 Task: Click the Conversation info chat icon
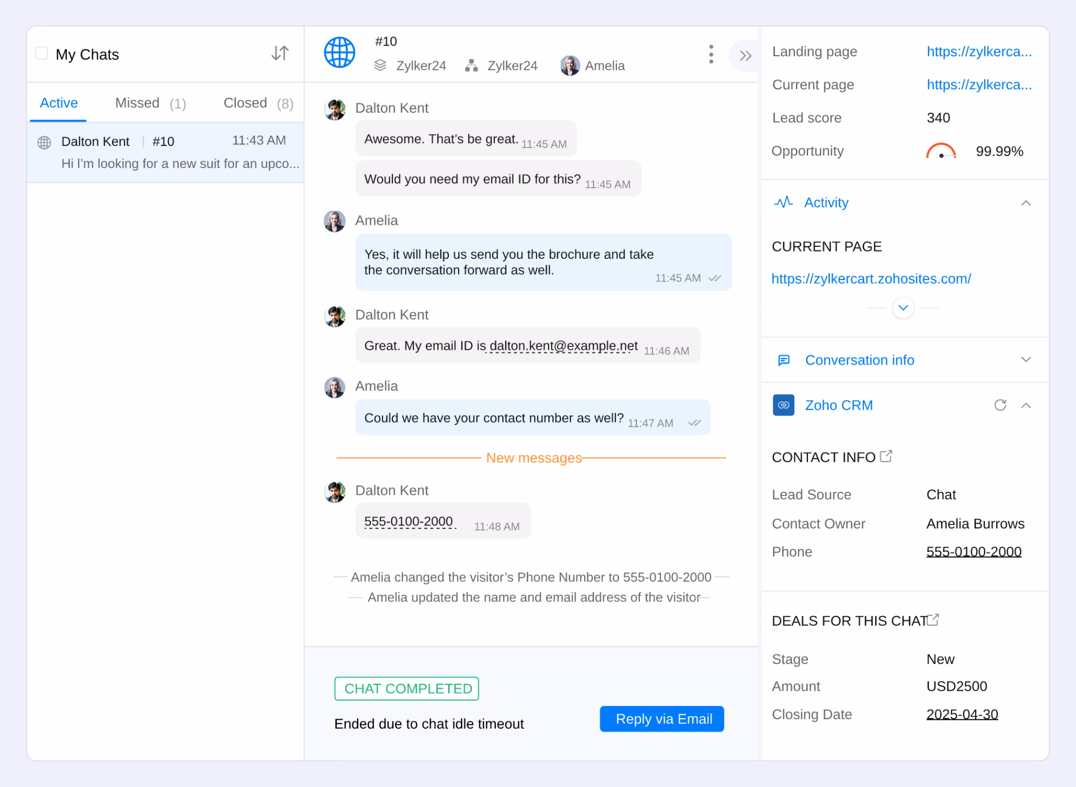tap(783, 360)
